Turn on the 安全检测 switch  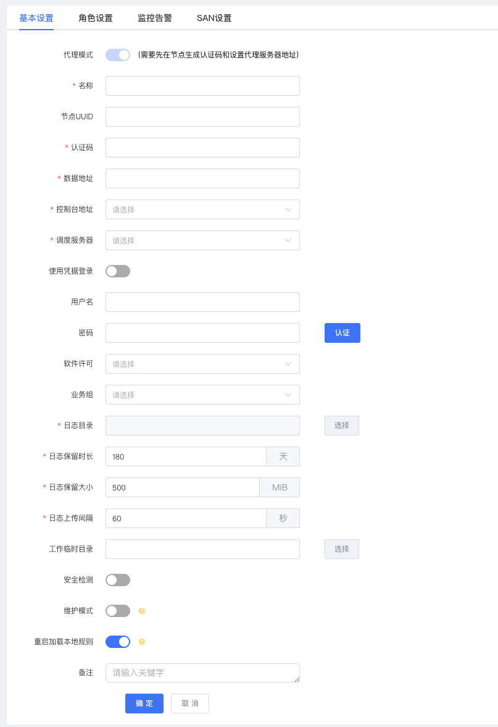(118, 580)
